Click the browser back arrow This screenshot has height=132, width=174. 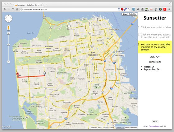(5, 9)
